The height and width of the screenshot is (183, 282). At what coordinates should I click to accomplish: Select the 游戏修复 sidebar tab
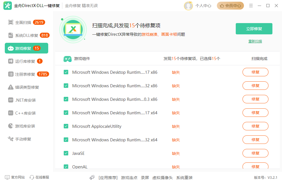pos(27,48)
